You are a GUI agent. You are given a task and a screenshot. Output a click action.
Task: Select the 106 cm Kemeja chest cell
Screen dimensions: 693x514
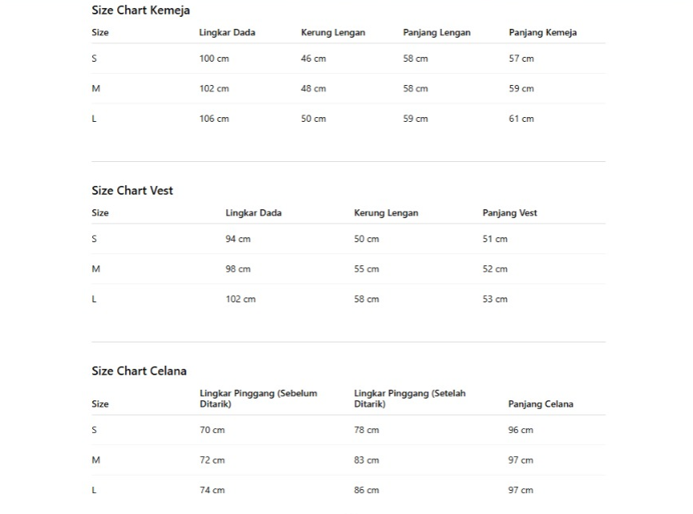point(214,119)
